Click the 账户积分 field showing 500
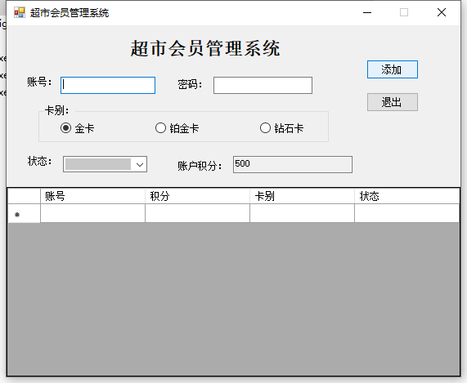Screen dimensions: 467x383 click(x=293, y=164)
